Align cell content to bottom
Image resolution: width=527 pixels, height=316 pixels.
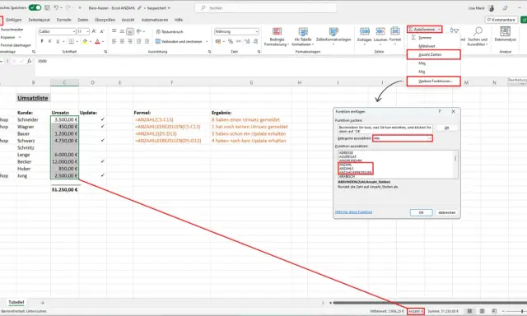coord(130,31)
